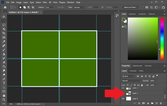Select the Smudge tool

click(4, 70)
